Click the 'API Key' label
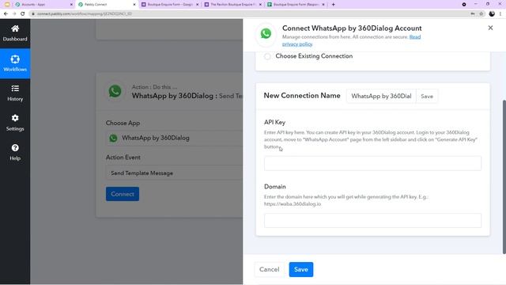This screenshot has height=285, width=506. click(274, 122)
